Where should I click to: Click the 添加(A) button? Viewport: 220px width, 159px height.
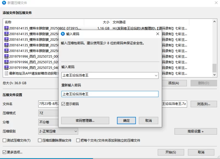(x=174, y=83)
